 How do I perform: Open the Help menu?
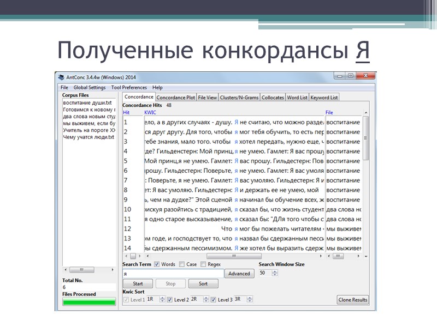pos(157,87)
